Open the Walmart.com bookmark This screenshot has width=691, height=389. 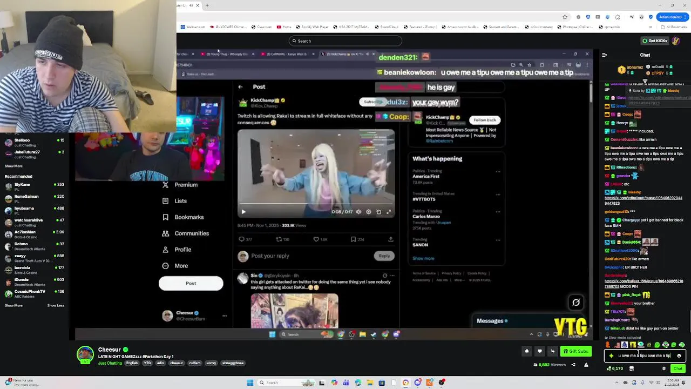click(x=193, y=27)
